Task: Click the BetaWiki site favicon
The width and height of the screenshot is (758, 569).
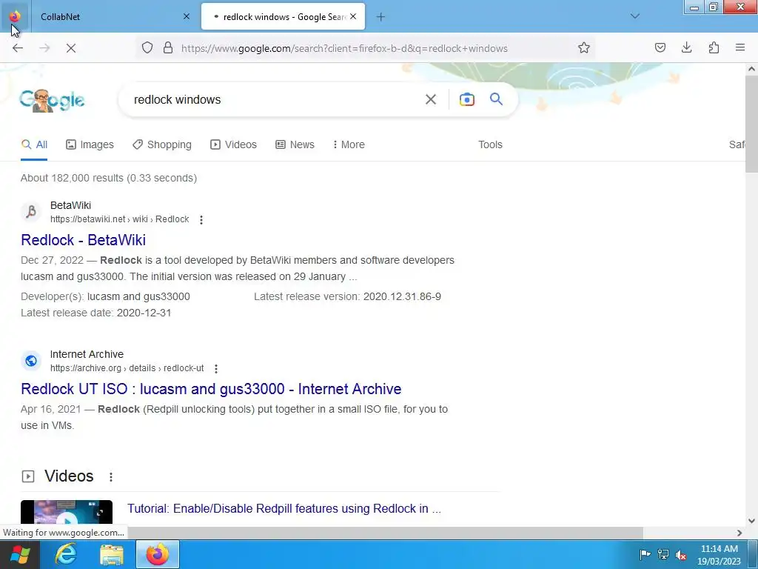Action: (31, 211)
